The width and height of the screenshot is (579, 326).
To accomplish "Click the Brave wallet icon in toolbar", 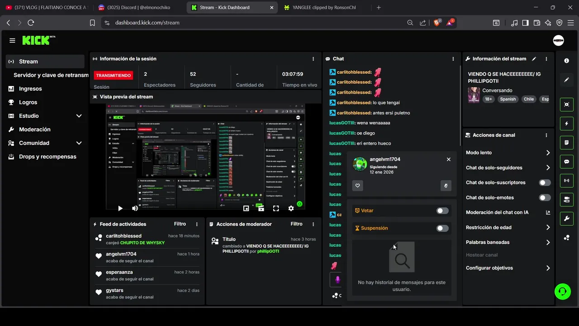I will [537, 23].
